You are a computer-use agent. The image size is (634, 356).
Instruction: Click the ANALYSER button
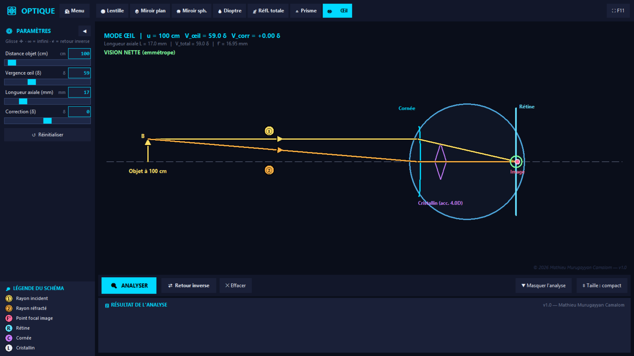(x=129, y=285)
